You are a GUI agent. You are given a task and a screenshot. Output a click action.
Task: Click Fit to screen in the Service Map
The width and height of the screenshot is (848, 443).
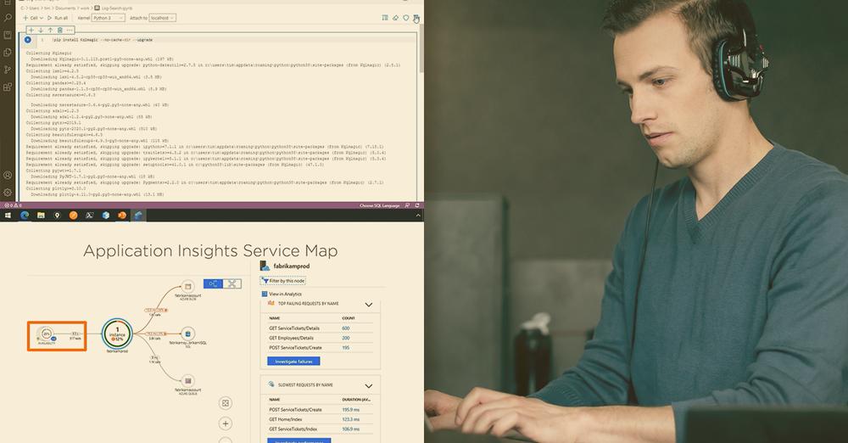[226, 403]
